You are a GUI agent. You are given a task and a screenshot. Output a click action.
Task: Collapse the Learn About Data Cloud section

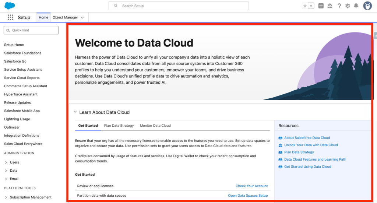[x=75, y=112]
